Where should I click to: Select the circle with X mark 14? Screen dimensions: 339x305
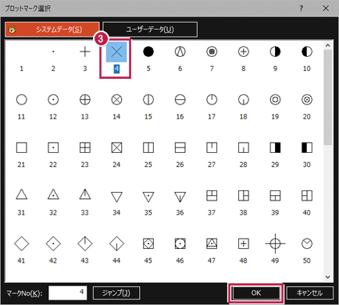[x=116, y=100]
